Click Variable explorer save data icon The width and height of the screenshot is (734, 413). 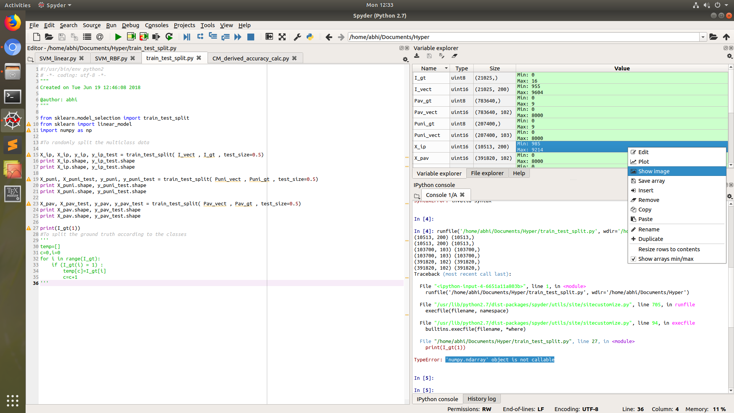[429, 56]
